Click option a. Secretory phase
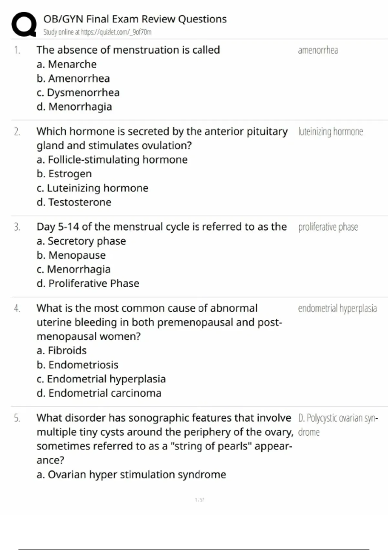 tap(81, 241)
